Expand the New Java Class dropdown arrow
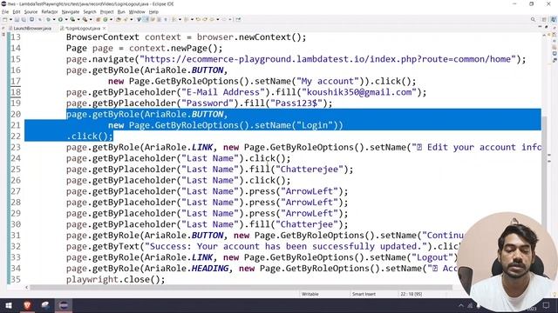 [111, 19]
